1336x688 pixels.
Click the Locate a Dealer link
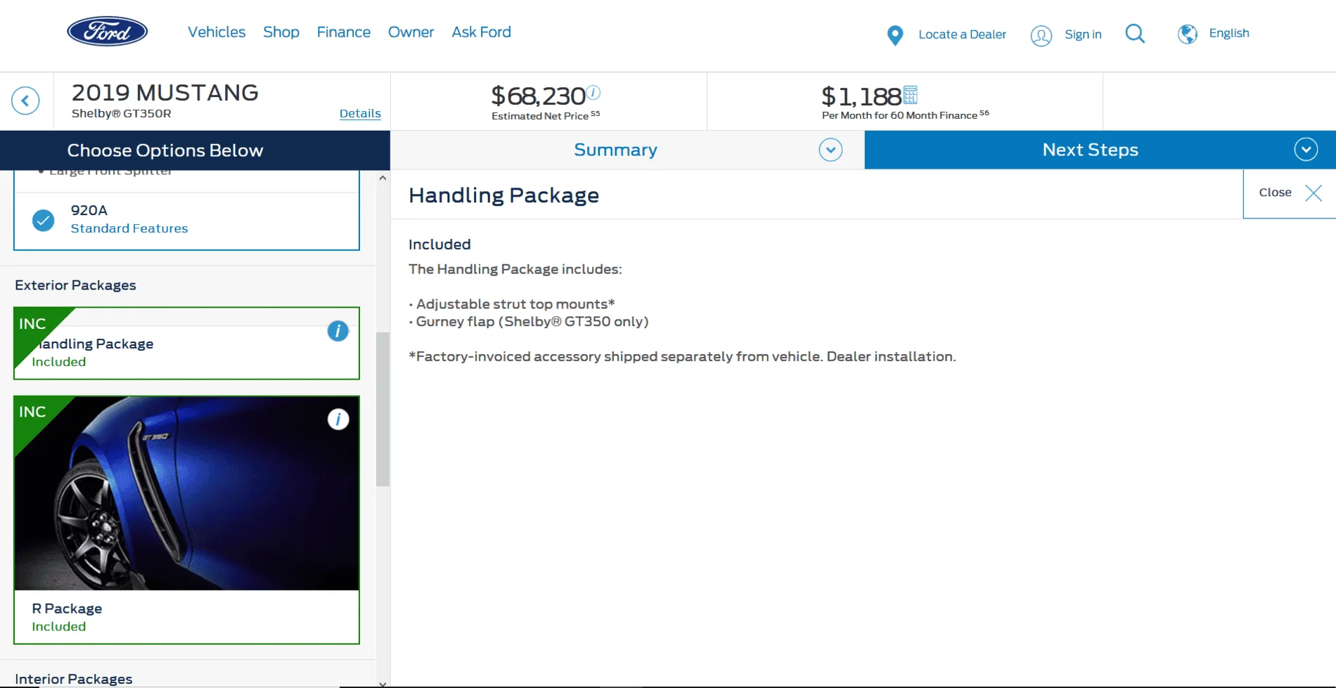click(962, 34)
